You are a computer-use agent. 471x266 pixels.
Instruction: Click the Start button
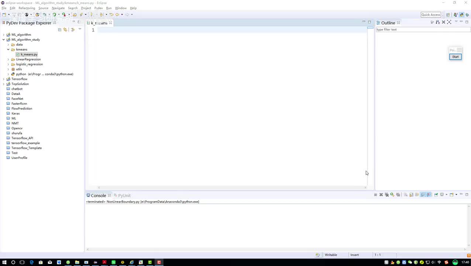[x=455, y=57]
